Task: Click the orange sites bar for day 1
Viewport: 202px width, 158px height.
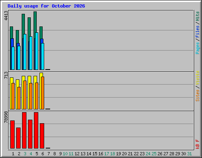Action: click(x=13, y=96)
